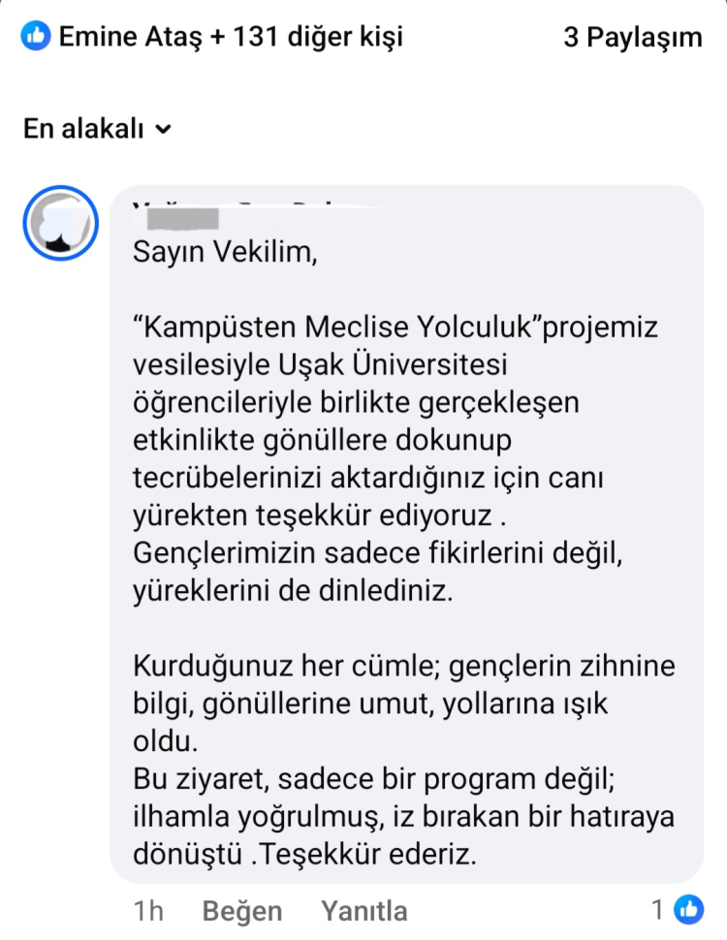Expand the chevron arrow next to En alakalı
727x940 pixels.
click(163, 129)
